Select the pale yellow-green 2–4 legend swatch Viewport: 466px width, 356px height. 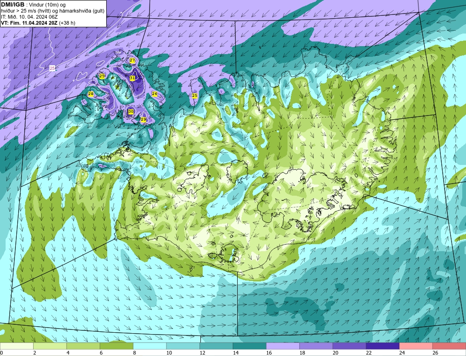point(50,346)
